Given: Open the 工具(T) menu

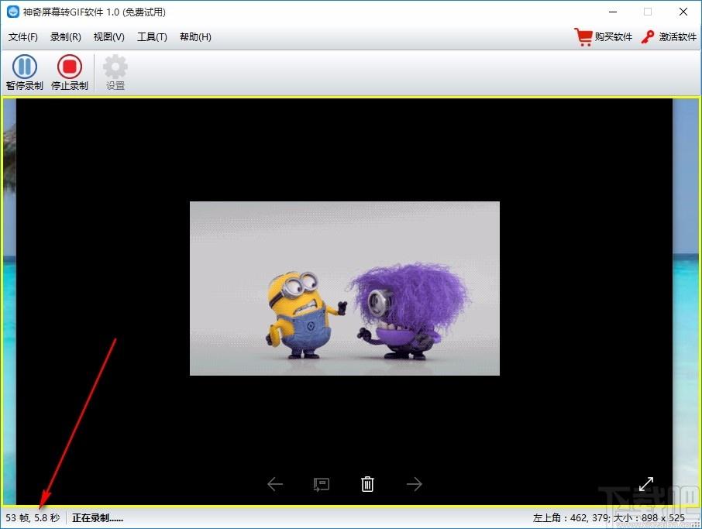Looking at the screenshot, I should 152,37.
